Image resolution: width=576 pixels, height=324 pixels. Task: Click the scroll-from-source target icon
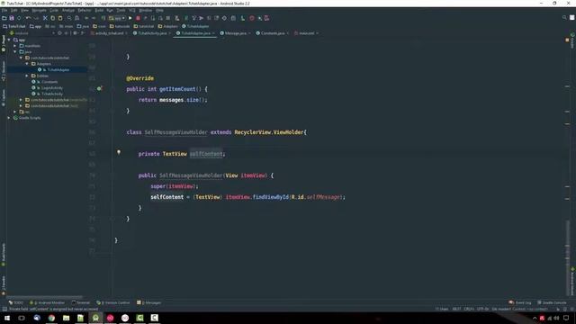coord(59,33)
